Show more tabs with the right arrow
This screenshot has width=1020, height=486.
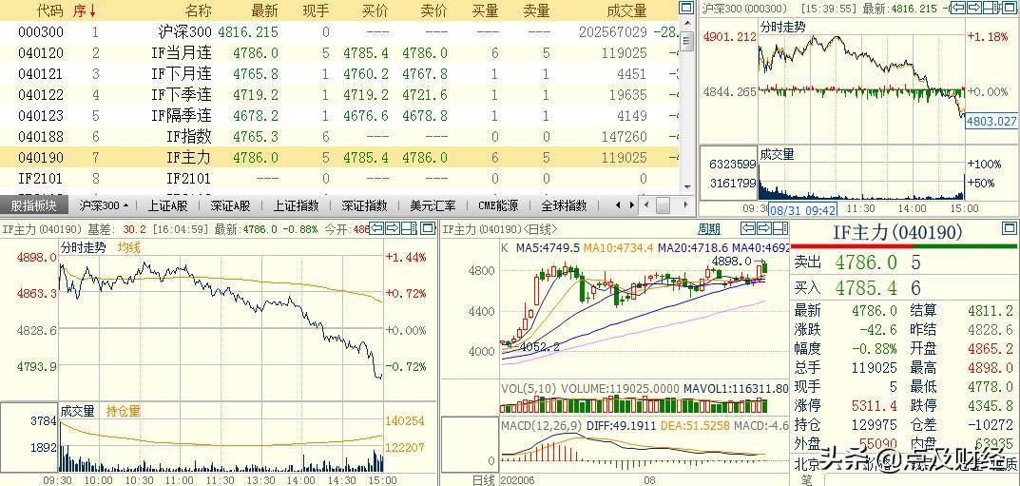click(630, 205)
